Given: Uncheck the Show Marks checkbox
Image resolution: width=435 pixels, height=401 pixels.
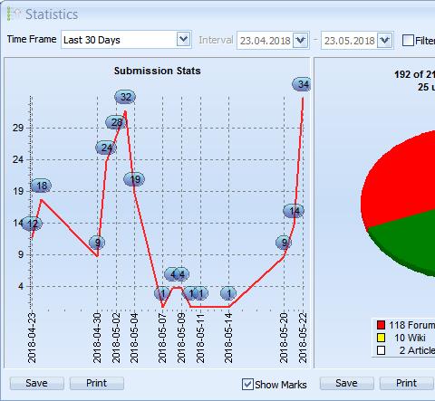Looking at the screenshot, I should (x=247, y=385).
